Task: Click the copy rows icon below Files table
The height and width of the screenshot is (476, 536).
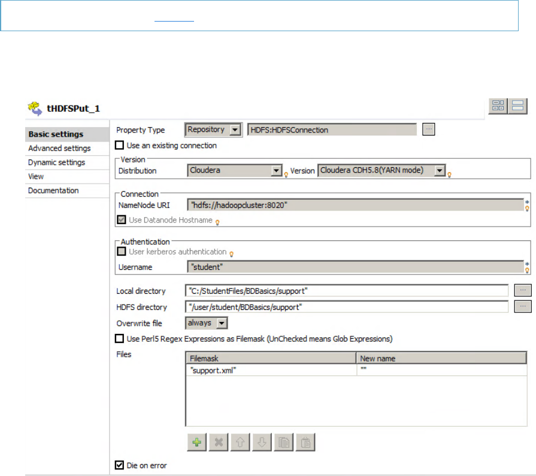Action: (285, 442)
